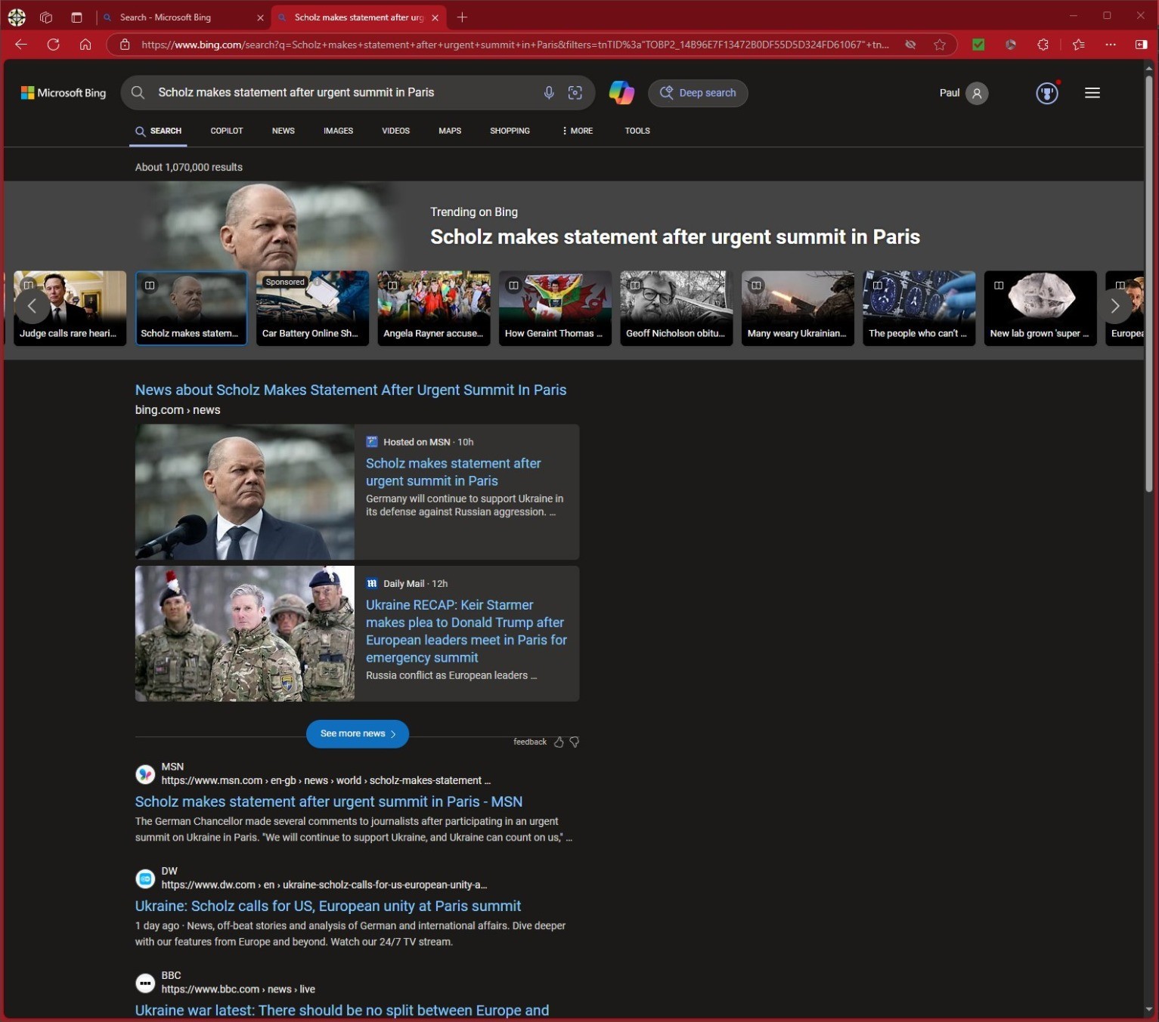Start voice search with the microphone
This screenshot has height=1022, width=1159.
(x=549, y=92)
